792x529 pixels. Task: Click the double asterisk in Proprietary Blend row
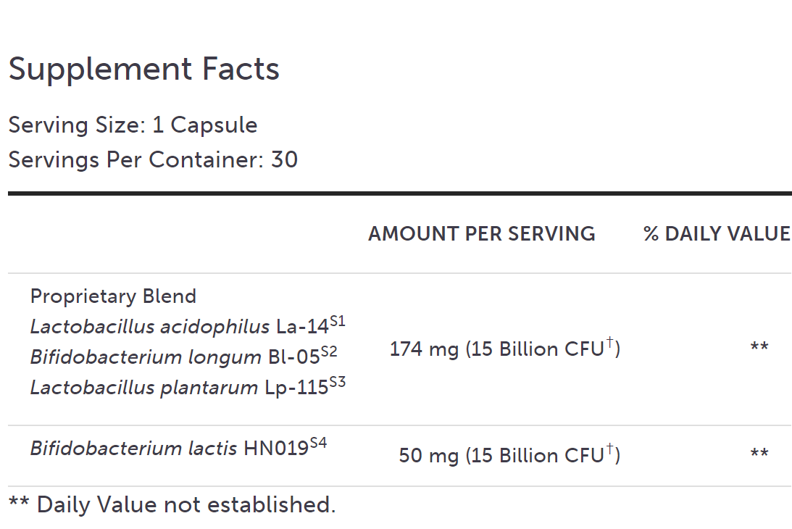(x=759, y=348)
